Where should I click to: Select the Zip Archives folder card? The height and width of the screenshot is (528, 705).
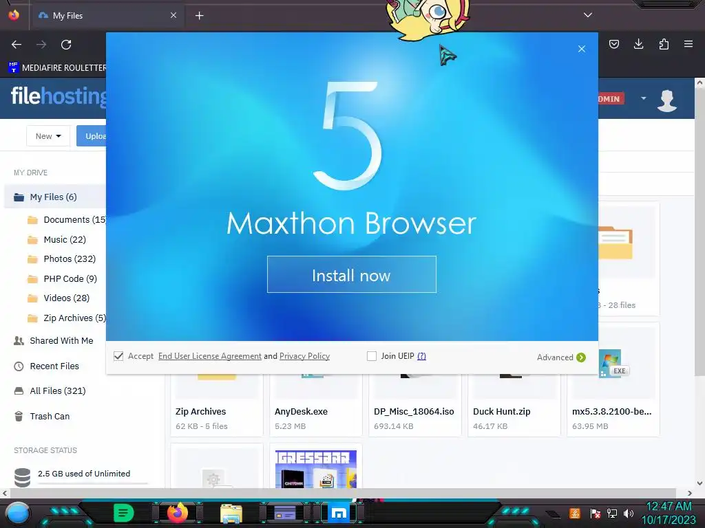tap(217, 404)
